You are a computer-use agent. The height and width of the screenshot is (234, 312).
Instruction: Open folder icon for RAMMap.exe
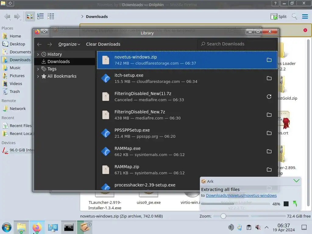(x=269, y=151)
